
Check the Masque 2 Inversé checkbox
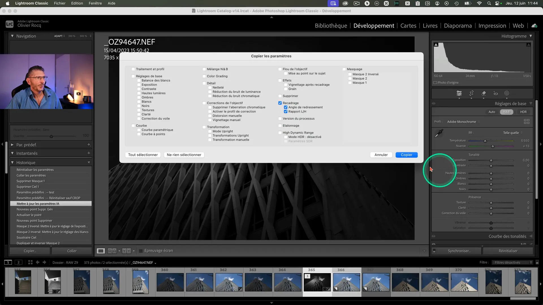350,74
